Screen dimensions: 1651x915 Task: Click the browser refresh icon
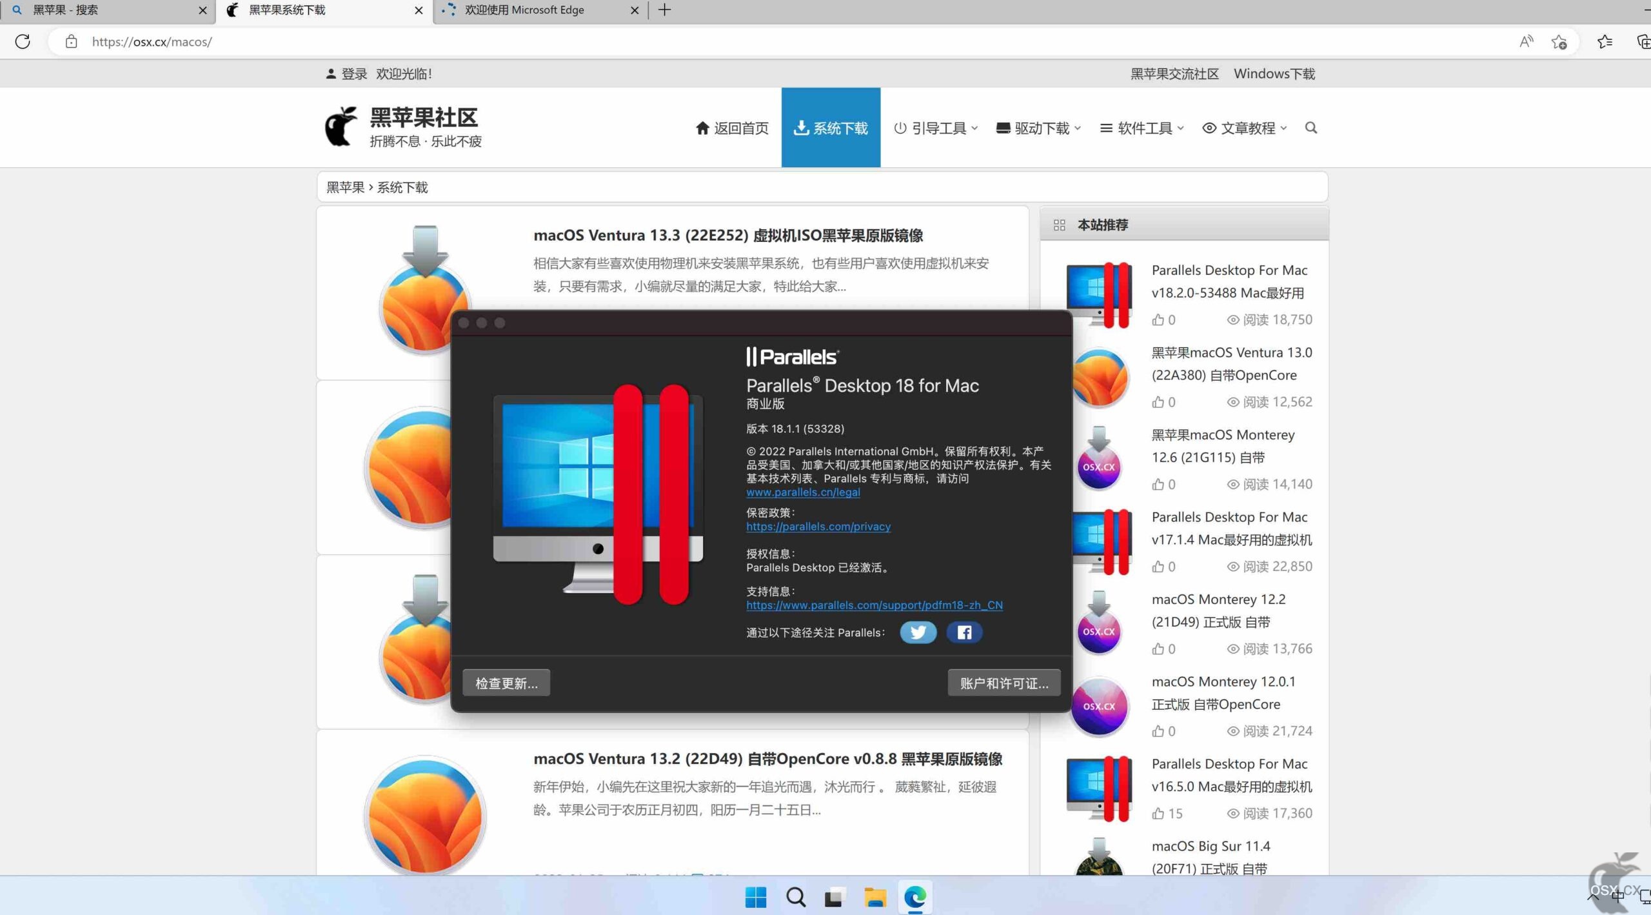point(23,42)
